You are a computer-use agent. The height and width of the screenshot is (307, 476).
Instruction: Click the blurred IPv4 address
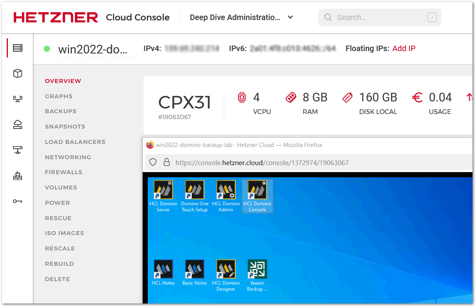(x=192, y=49)
